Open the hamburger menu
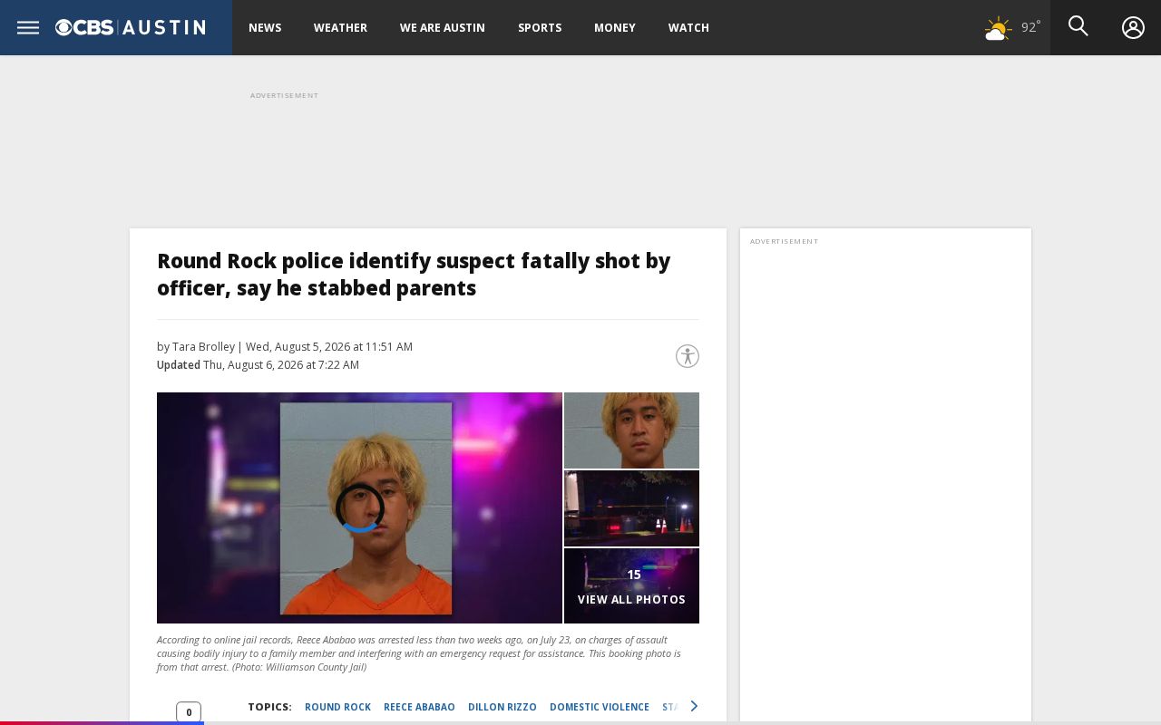1161x725 pixels. [x=28, y=27]
